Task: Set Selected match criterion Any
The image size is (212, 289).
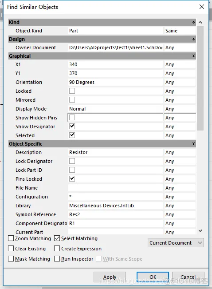Action: (180, 135)
